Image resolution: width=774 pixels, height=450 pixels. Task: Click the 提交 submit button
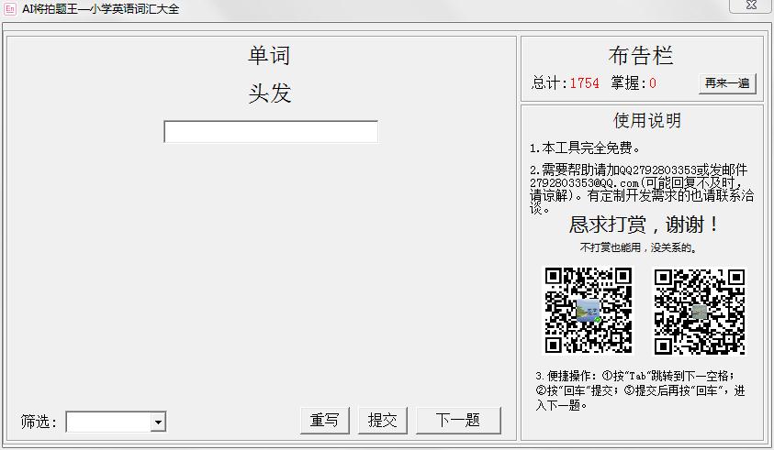[383, 421]
